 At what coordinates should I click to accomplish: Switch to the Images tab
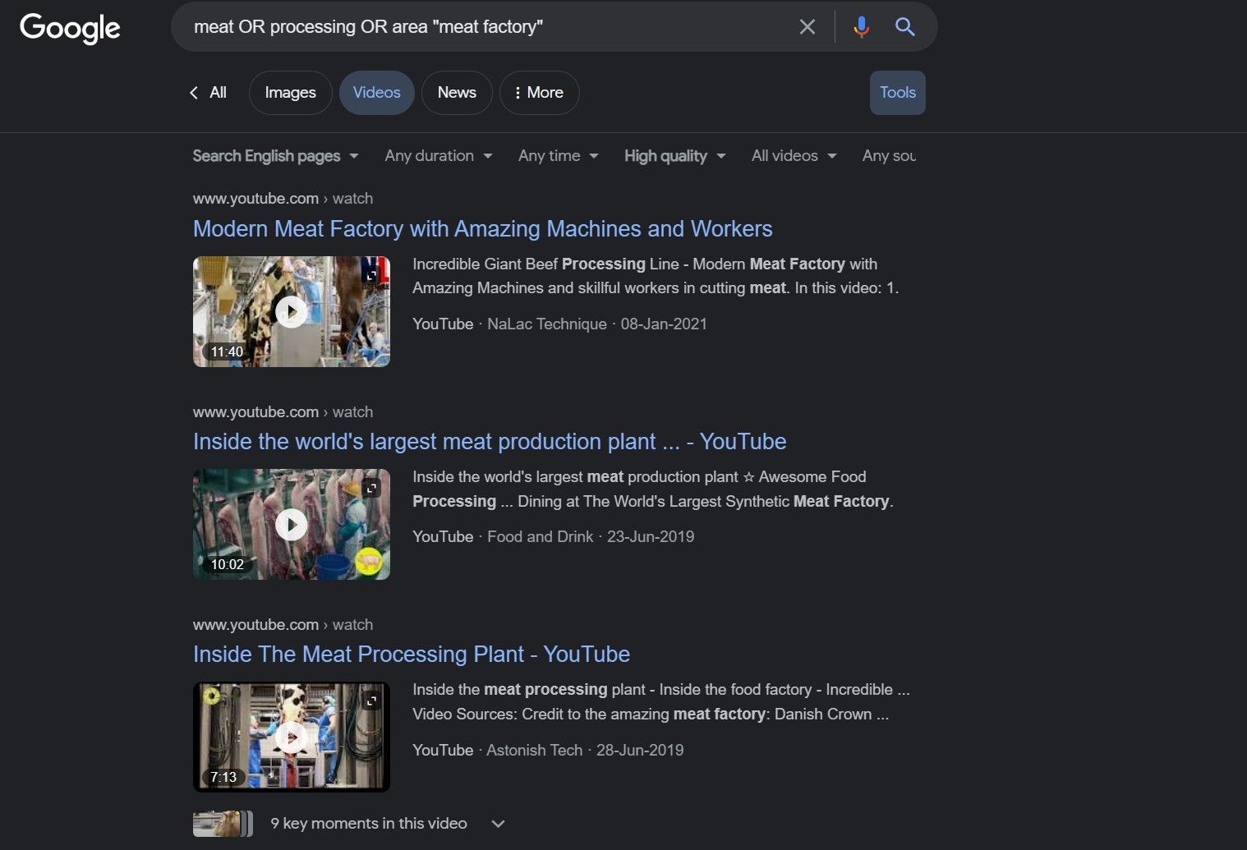click(x=290, y=92)
